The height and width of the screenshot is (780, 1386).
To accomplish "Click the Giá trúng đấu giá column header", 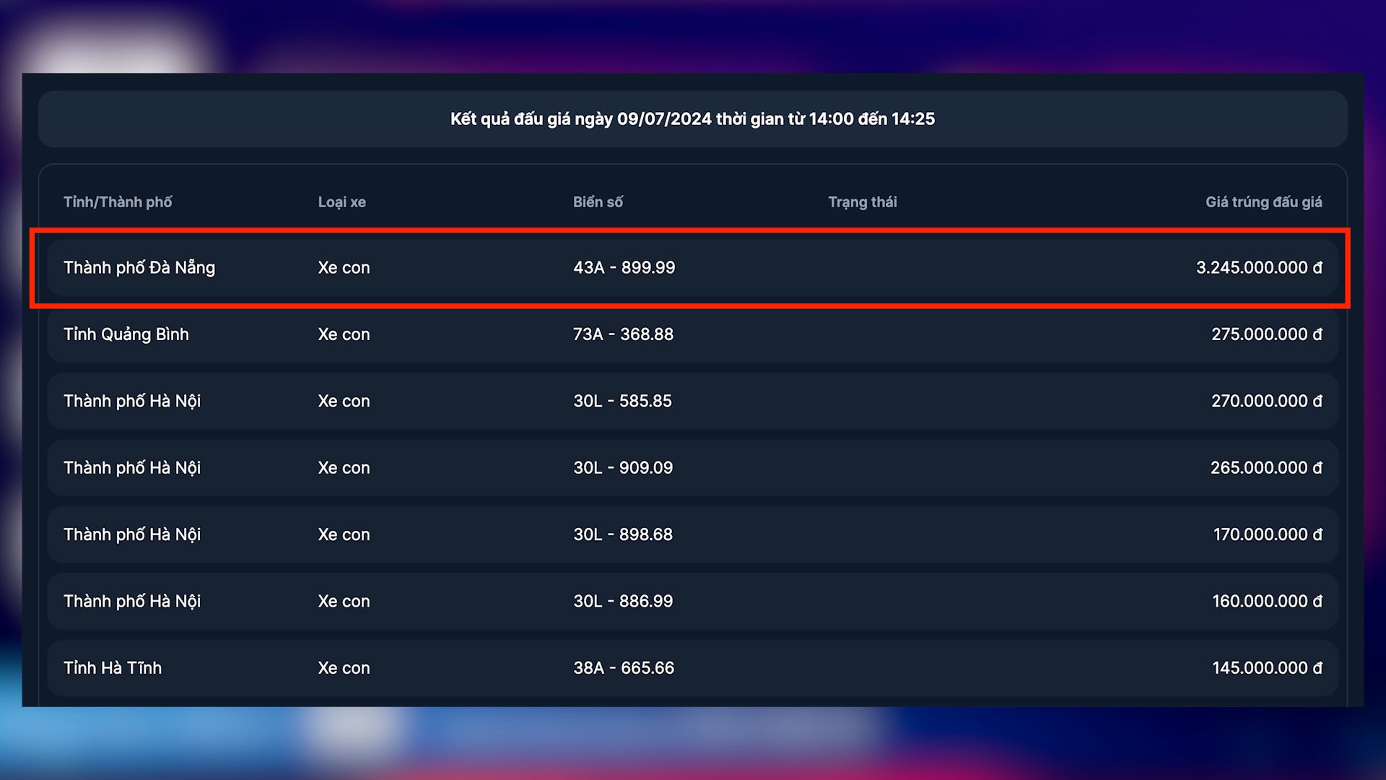I will click(x=1263, y=202).
